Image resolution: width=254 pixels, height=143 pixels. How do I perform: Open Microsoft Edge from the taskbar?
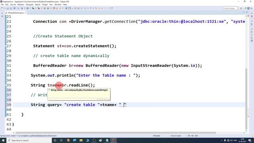click(87, 140)
